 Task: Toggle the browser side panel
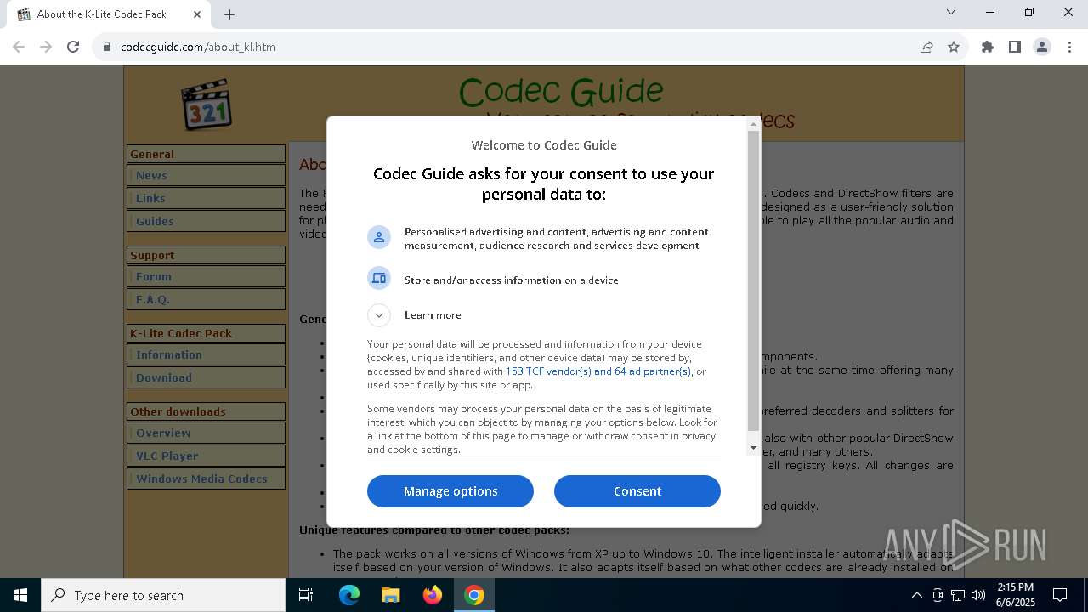[x=1015, y=47]
